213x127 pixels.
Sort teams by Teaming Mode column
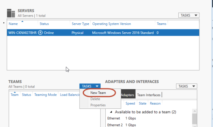click(x=46, y=95)
